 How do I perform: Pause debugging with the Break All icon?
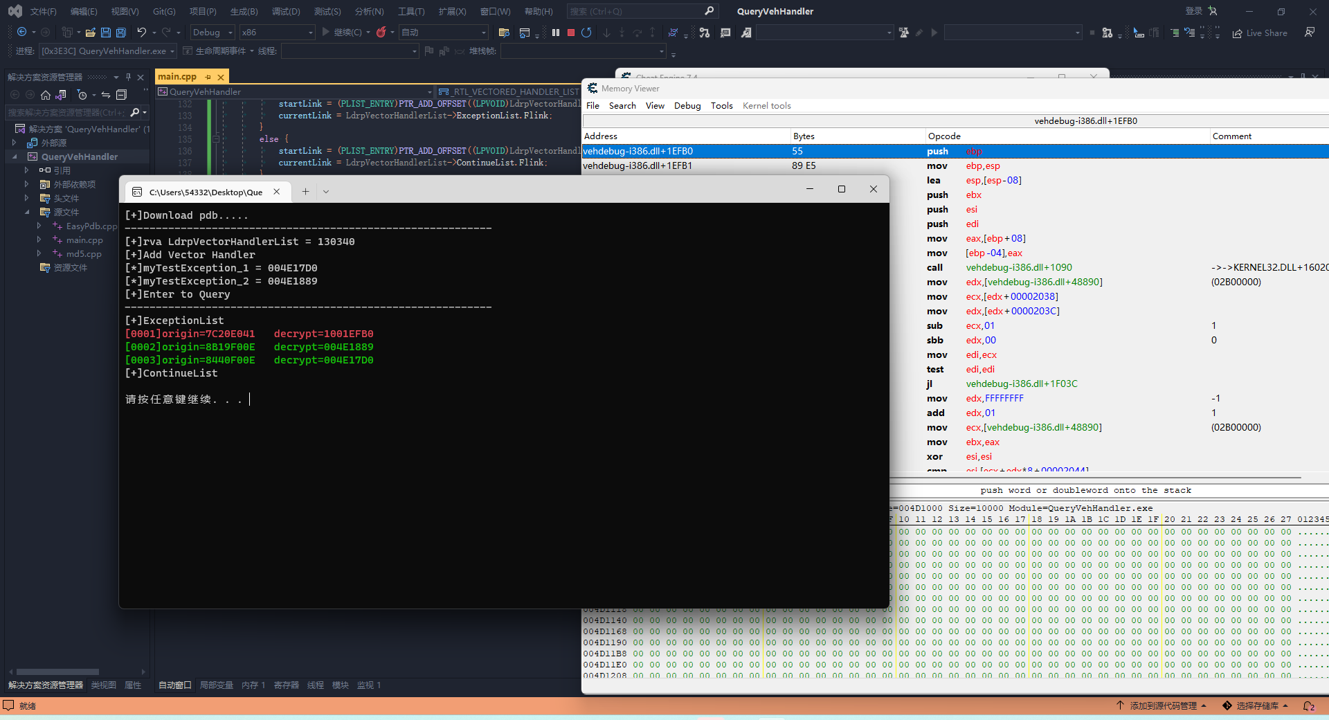(556, 33)
